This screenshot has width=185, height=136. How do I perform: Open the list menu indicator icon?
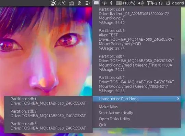click(88, 3)
